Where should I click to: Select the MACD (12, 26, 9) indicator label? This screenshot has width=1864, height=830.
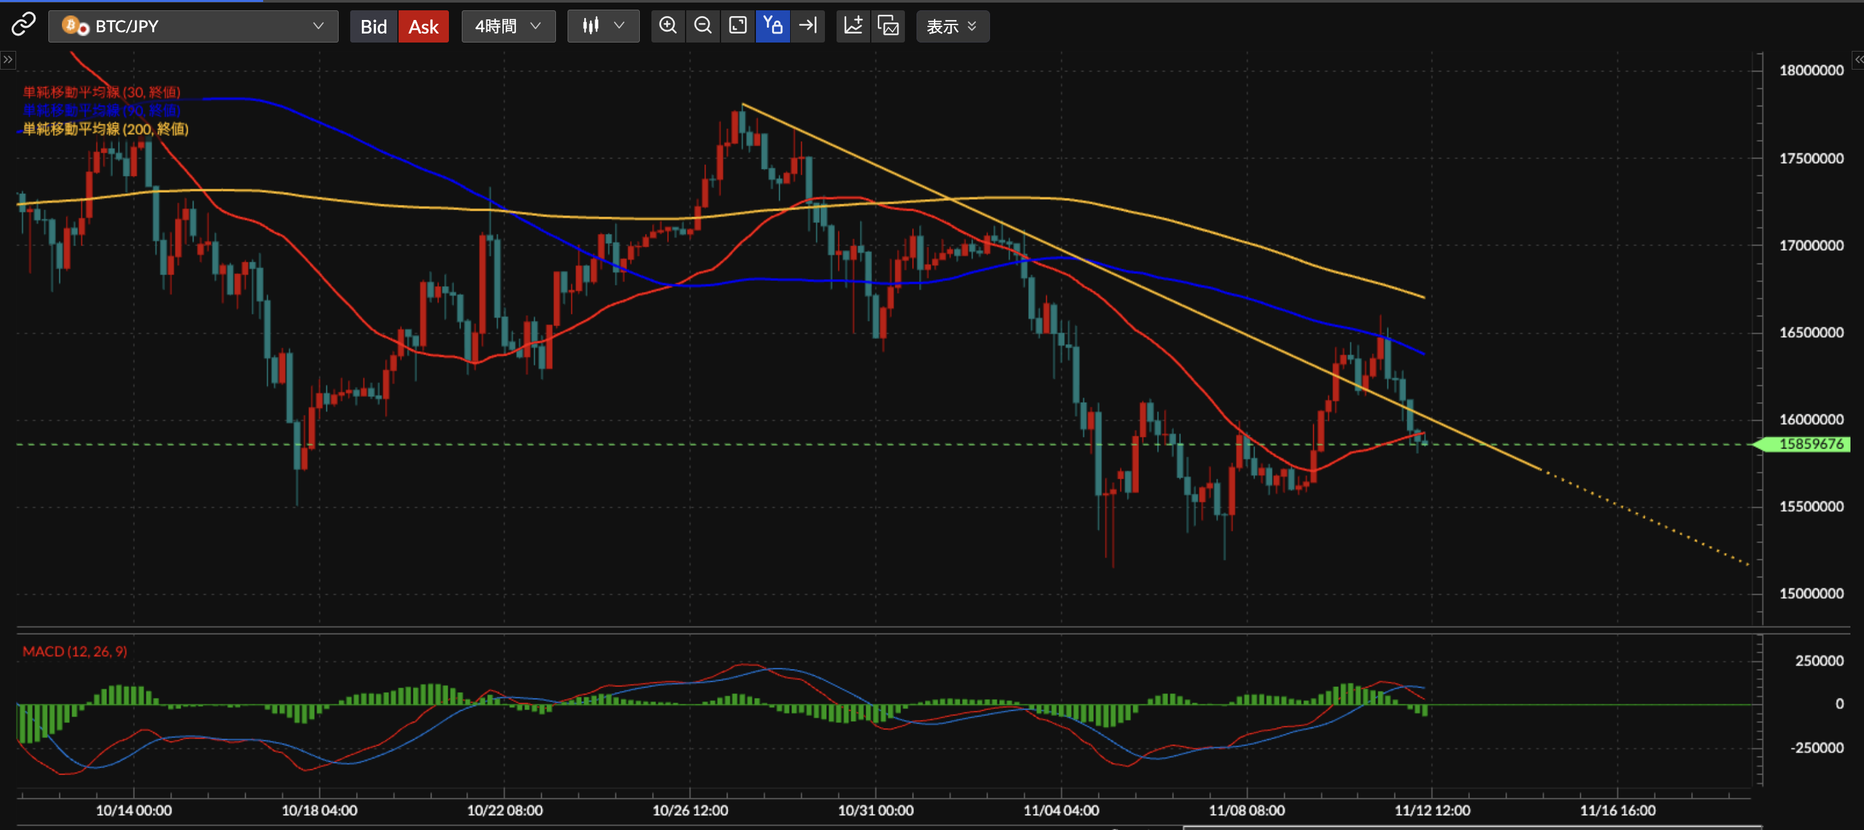(75, 651)
